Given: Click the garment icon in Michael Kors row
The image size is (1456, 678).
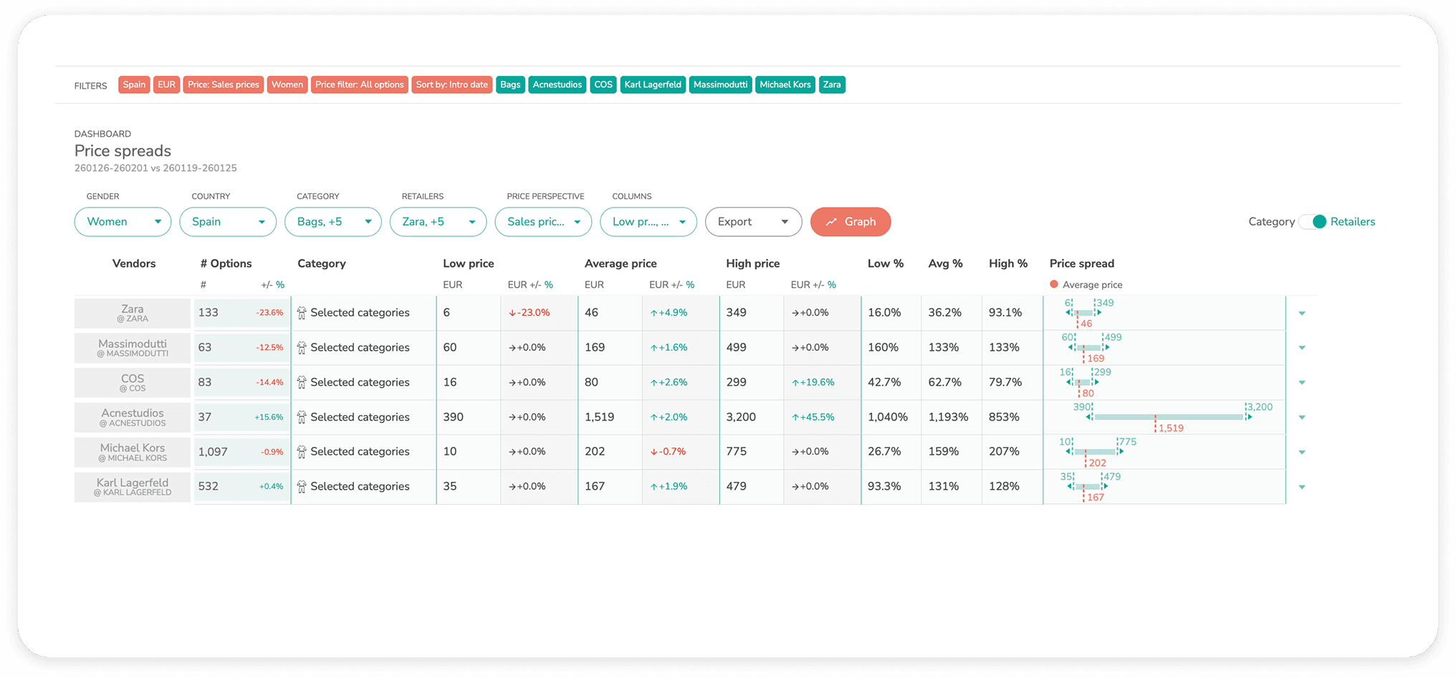Looking at the screenshot, I should [302, 452].
